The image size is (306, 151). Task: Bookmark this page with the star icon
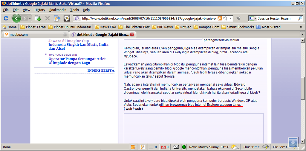click(225, 18)
